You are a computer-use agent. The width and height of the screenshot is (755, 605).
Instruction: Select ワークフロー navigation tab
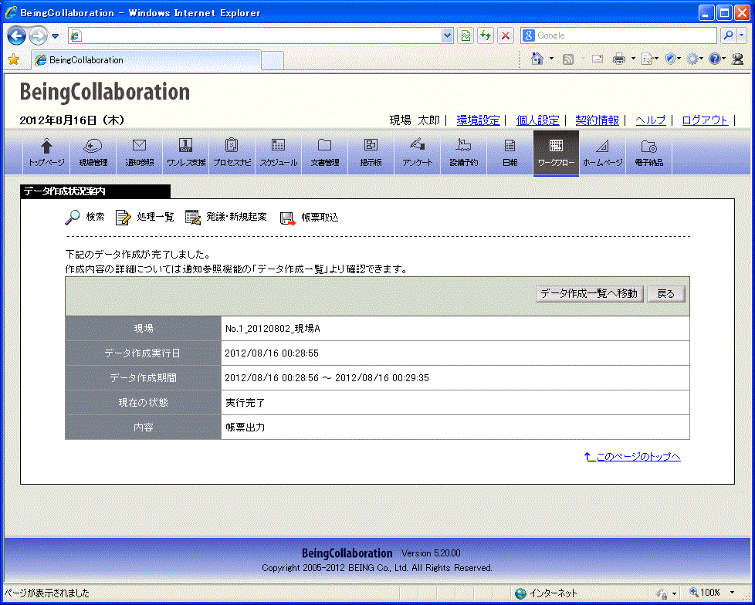556,153
